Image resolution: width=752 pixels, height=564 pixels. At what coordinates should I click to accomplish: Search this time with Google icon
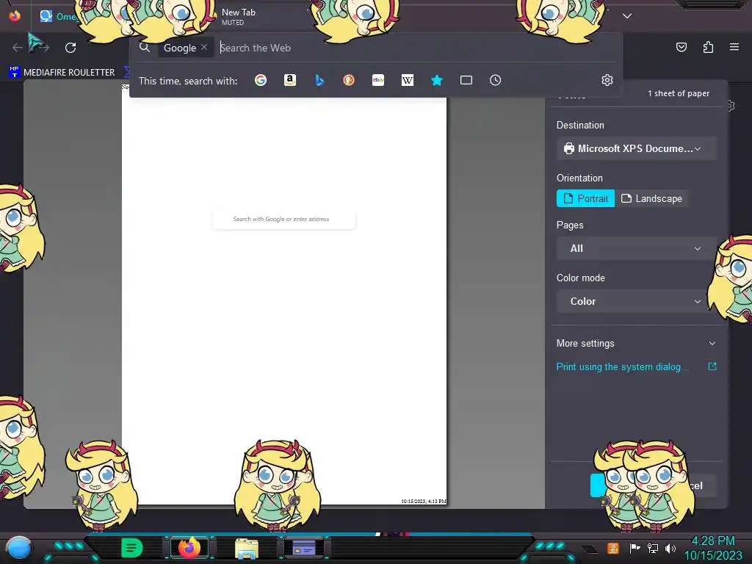[x=261, y=80]
